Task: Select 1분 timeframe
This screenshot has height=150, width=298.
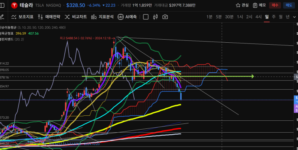Action: tap(209, 17)
